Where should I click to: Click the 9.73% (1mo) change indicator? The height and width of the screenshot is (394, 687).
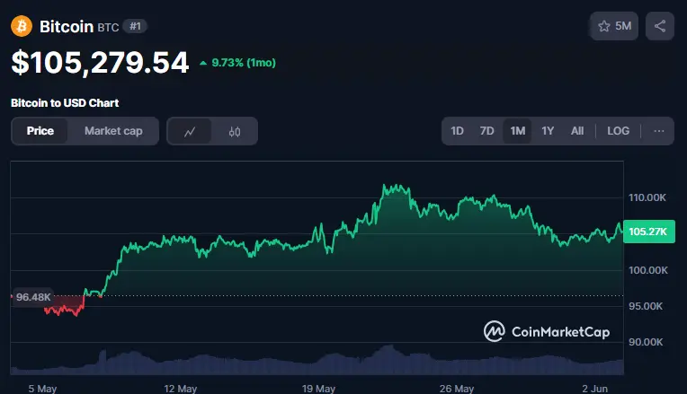point(238,63)
